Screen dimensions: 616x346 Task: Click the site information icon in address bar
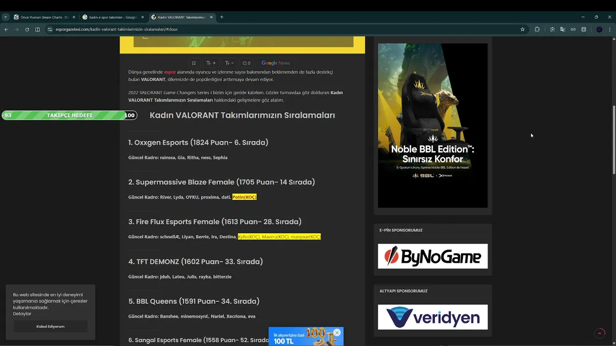pyautogui.click(x=50, y=29)
